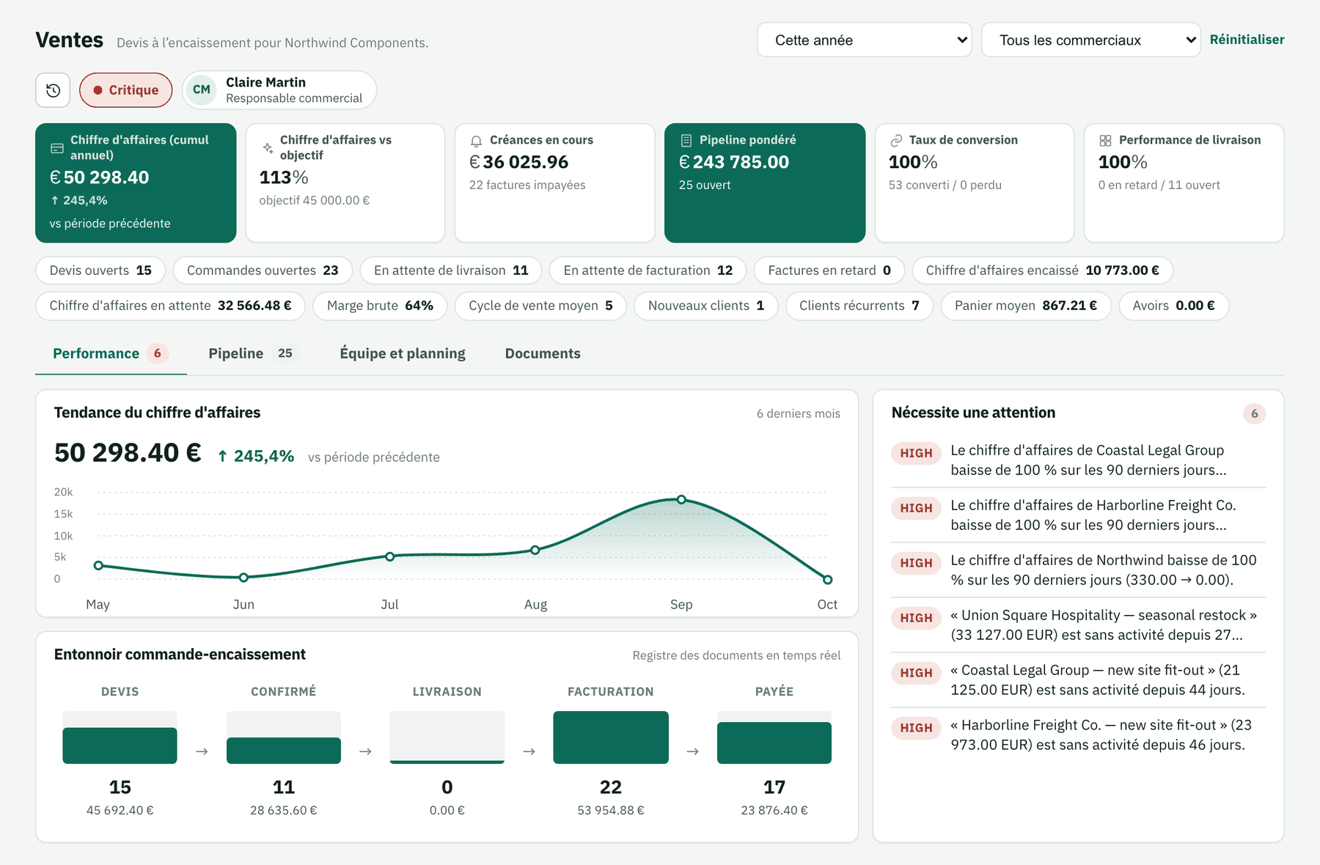Click the document icon on Pipeline pondéré card
This screenshot has width=1320, height=865.
point(686,141)
